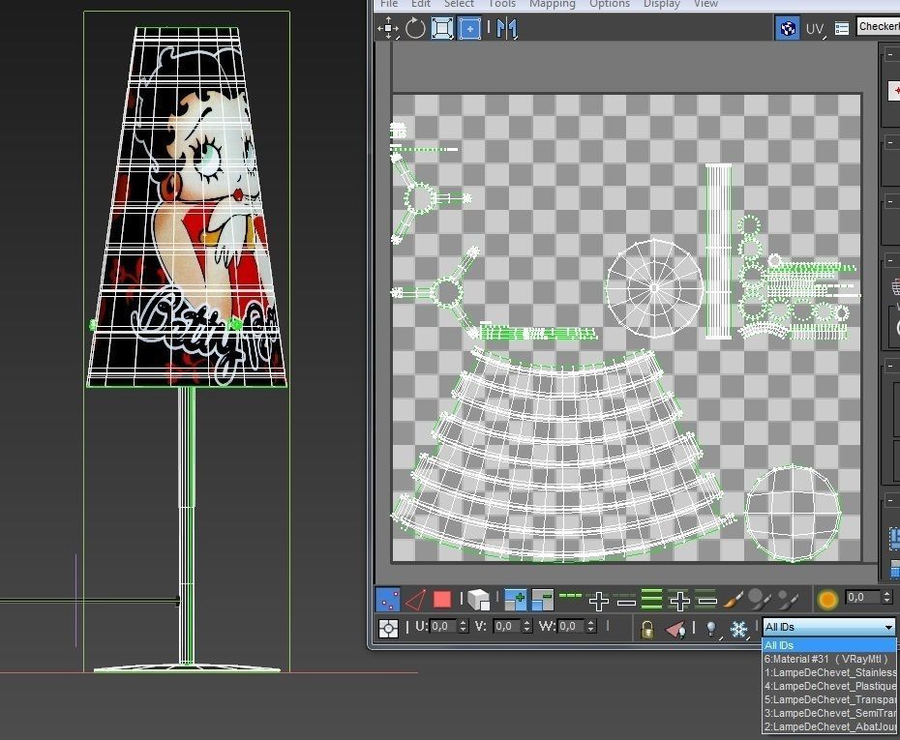Click Enlarge Paint Brush Size icon
The height and width of the screenshot is (740, 900).
(760, 600)
